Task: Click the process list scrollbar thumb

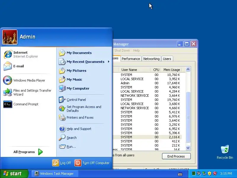Action: (188, 117)
